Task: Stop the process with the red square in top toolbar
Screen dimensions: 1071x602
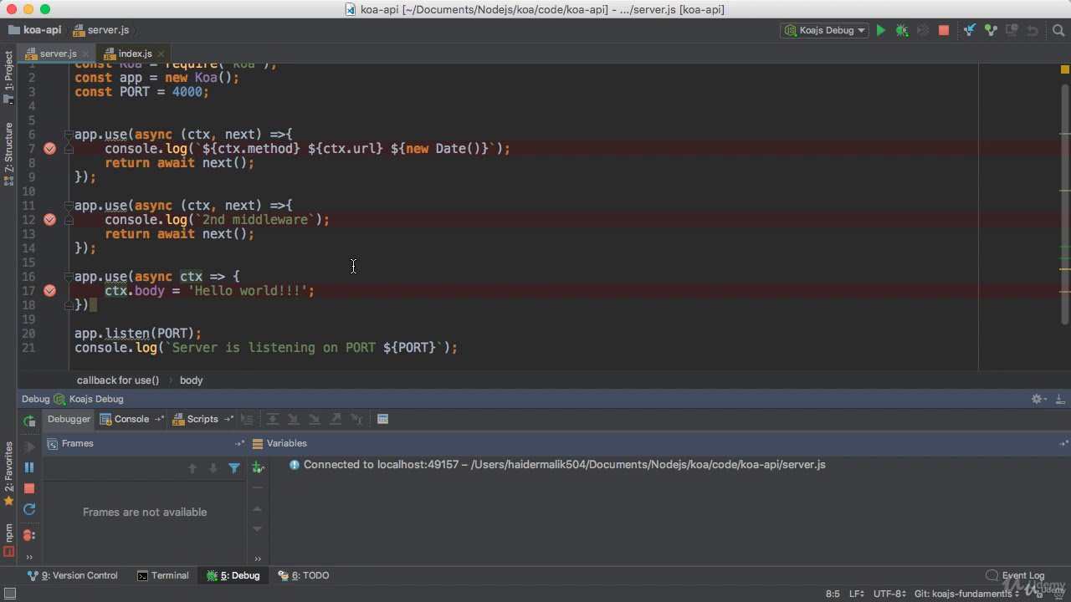Action: click(x=944, y=30)
